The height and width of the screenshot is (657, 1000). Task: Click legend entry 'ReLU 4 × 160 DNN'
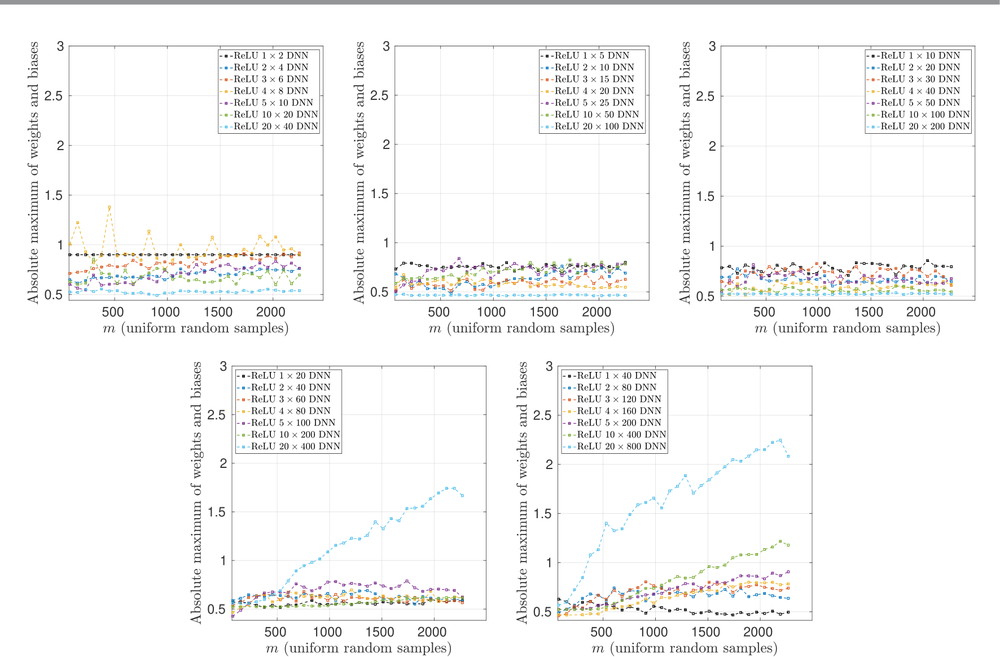[612, 411]
